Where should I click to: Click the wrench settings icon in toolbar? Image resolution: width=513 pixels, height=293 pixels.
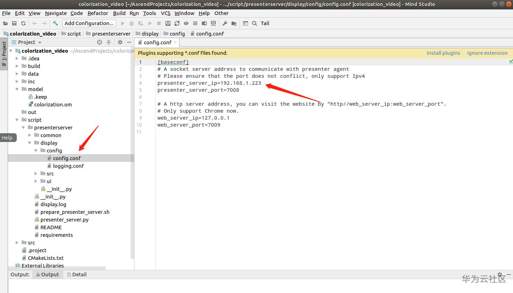(x=225, y=23)
